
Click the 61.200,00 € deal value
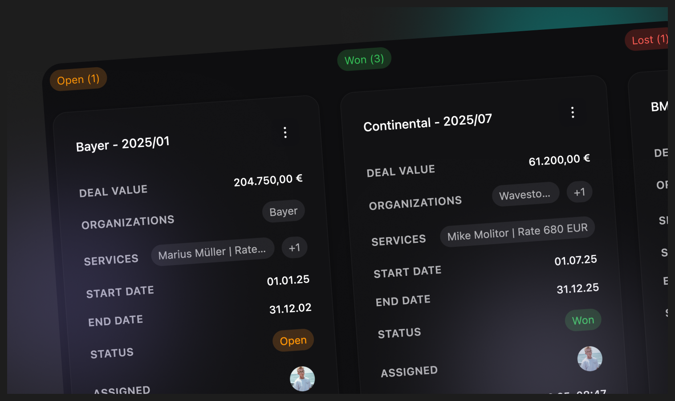559,160
